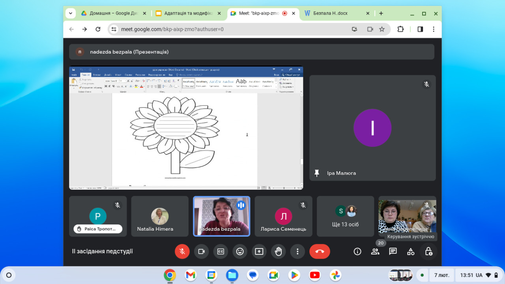The image size is (505, 284).
Task: Launch Gmail from the shelf
Action: [191, 275]
